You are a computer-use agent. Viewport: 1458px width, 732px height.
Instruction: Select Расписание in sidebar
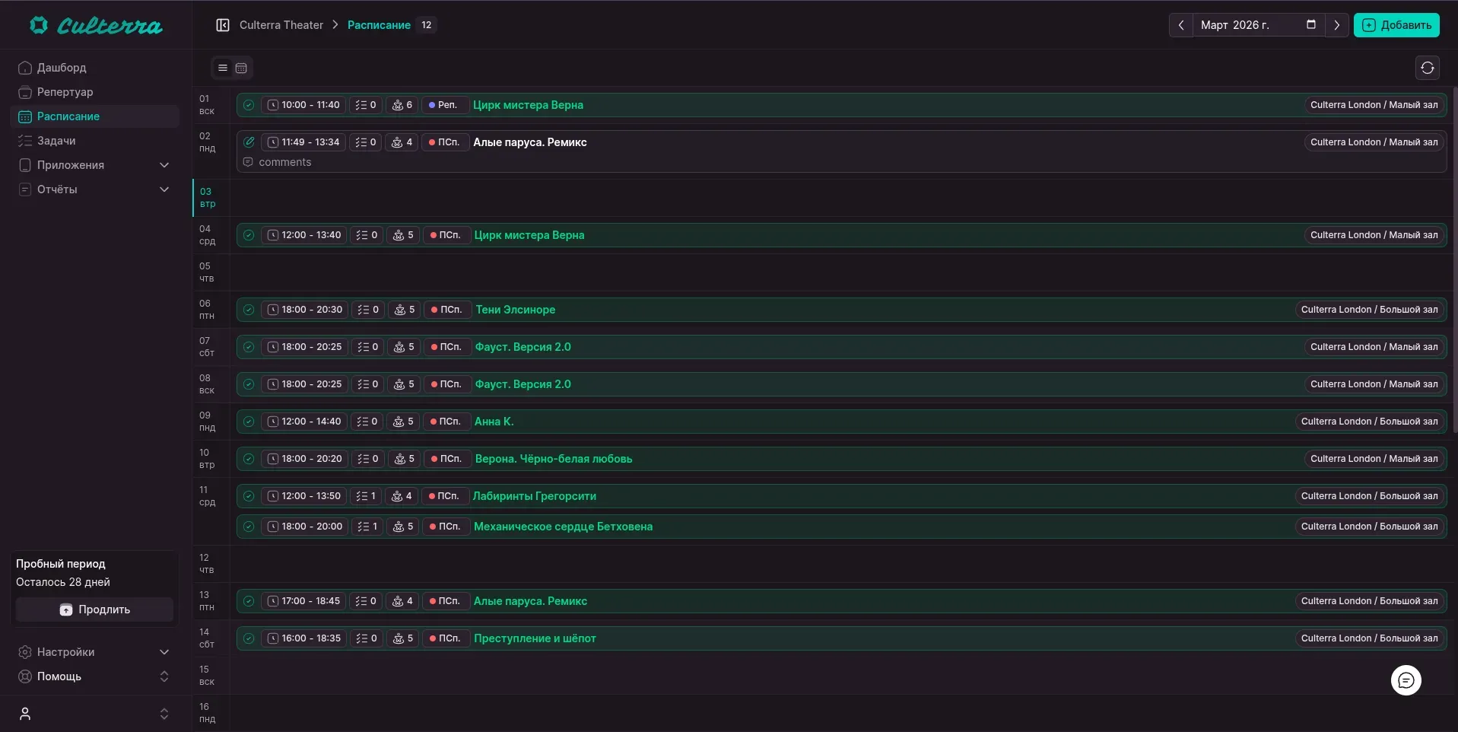[95, 116]
